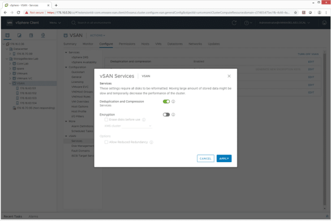
Task: Check Allow Reduced Redundancy option
Action: tap(106, 142)
